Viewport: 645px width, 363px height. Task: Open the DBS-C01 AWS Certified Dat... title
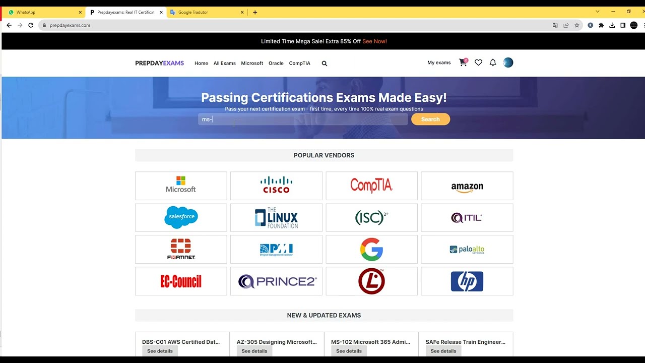[x=181, y=342]
